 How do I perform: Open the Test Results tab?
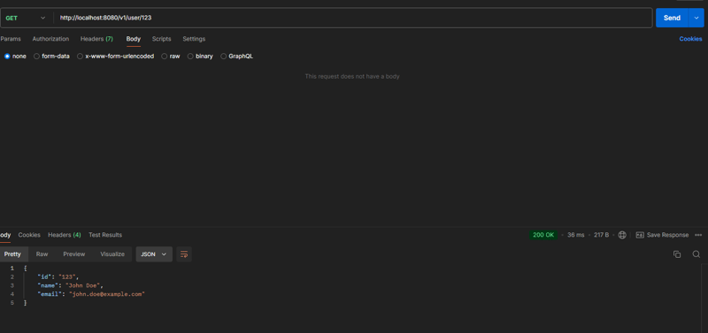point(105,235)
